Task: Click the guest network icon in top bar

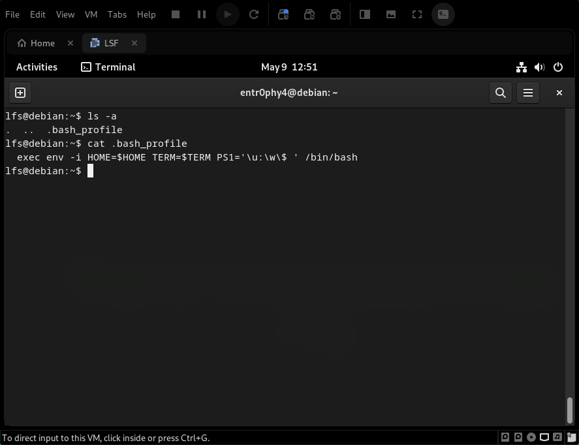Action: tap(521, 67)
